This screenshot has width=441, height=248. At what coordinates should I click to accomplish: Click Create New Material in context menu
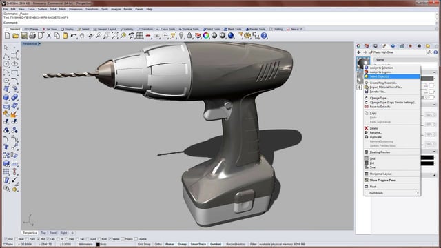392,83
